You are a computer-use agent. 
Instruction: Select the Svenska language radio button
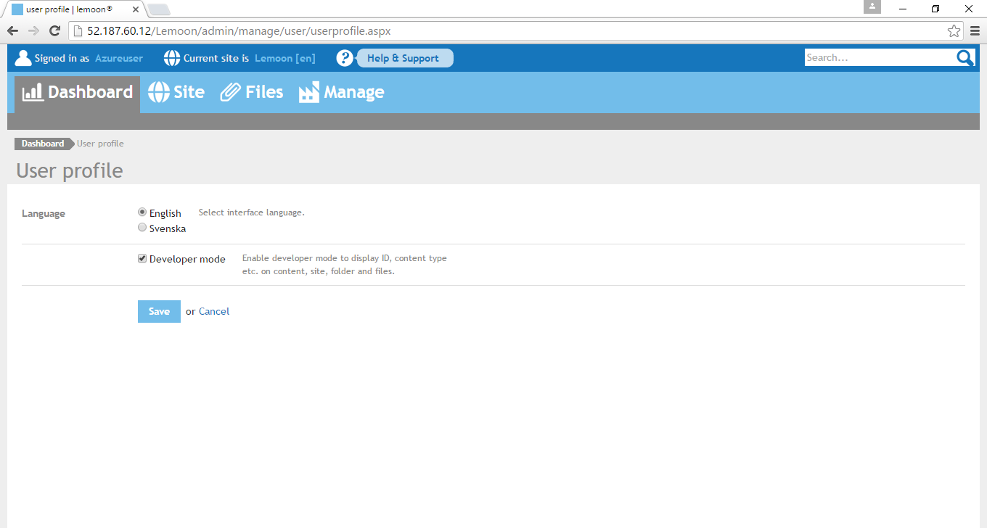(x=142, y=228)
